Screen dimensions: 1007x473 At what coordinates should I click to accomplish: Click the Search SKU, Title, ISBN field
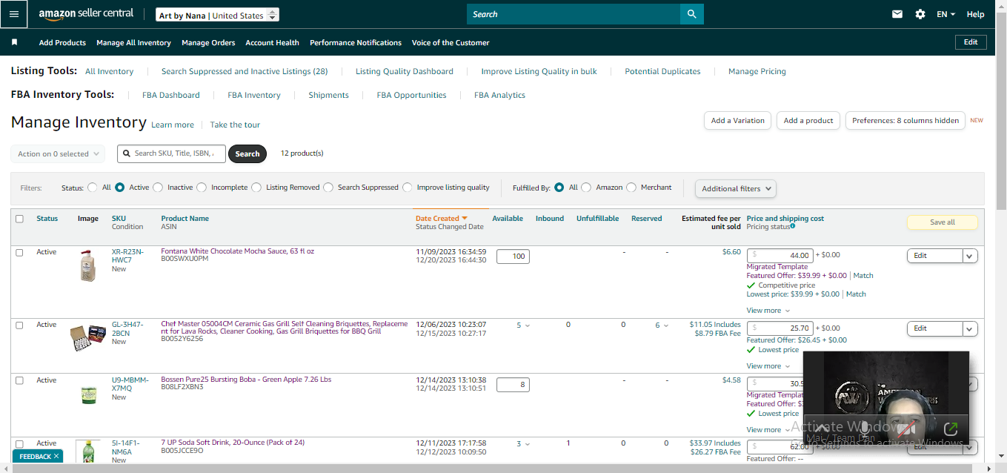pos(171,153)
